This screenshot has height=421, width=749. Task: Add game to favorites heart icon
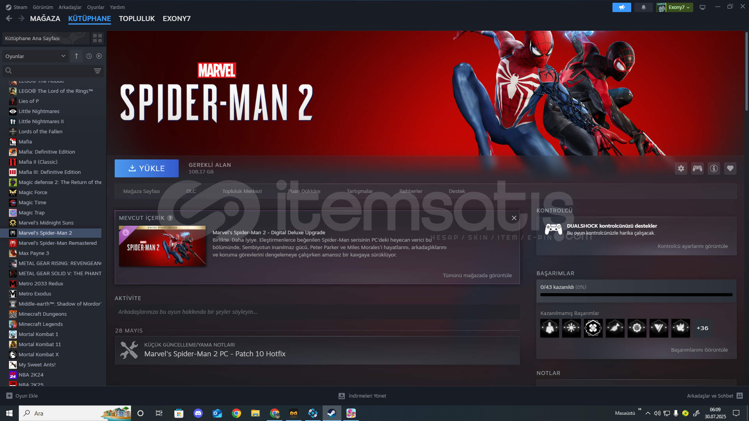pyautogui.click(x=730, y=168)
